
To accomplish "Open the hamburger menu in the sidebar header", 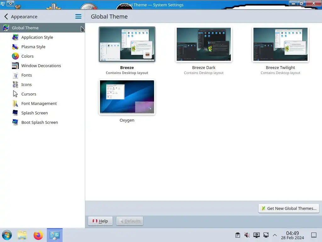I will tap(78, 16).
